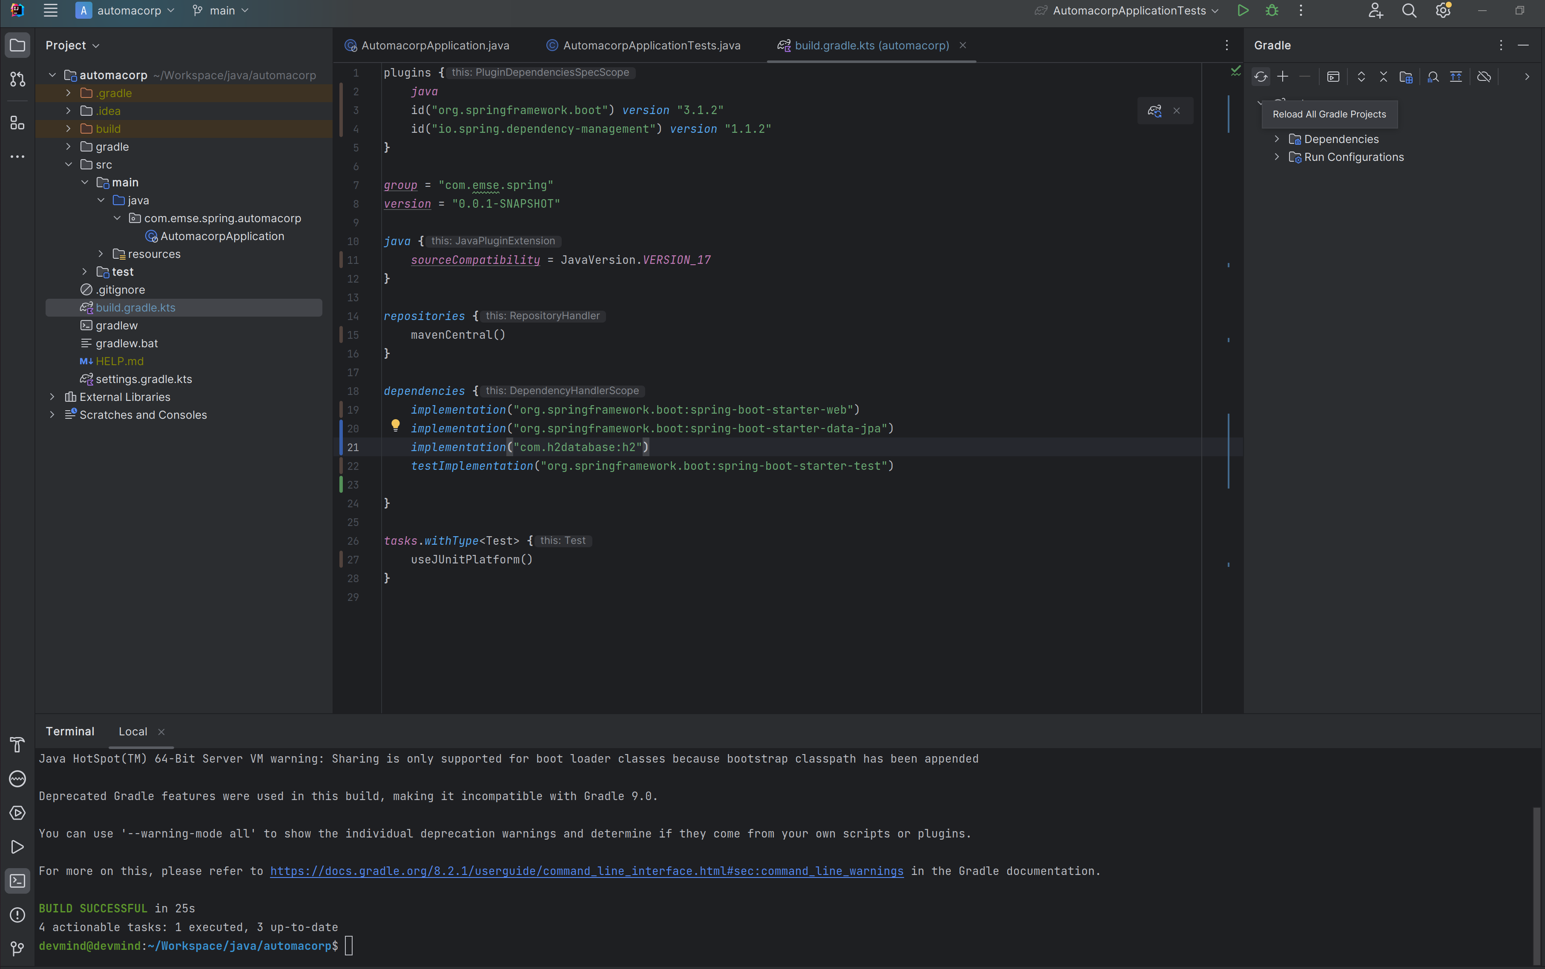This screenshot has width=1545, height=969.
Task: Open the Problems tool window icon
Action: coord(17,915)
